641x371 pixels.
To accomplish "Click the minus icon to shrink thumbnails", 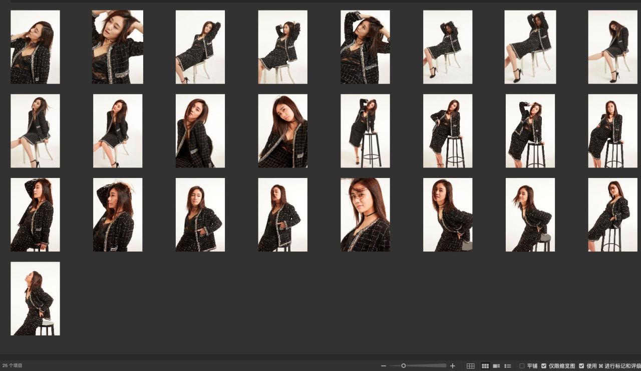I will 383,366.
